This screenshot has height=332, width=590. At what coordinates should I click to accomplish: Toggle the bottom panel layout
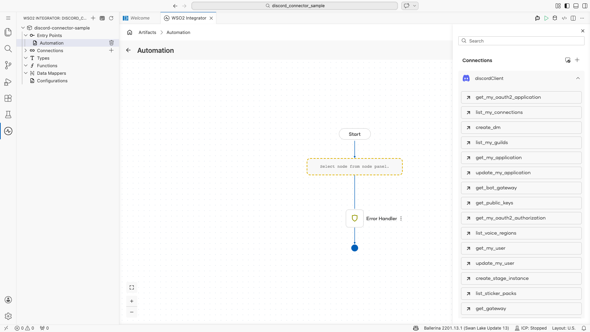point(576,6)
